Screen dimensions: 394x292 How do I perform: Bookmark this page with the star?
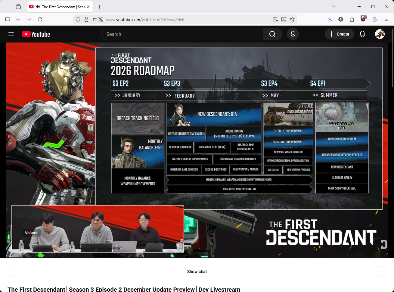pyautogui.click(x=292, y=19)
